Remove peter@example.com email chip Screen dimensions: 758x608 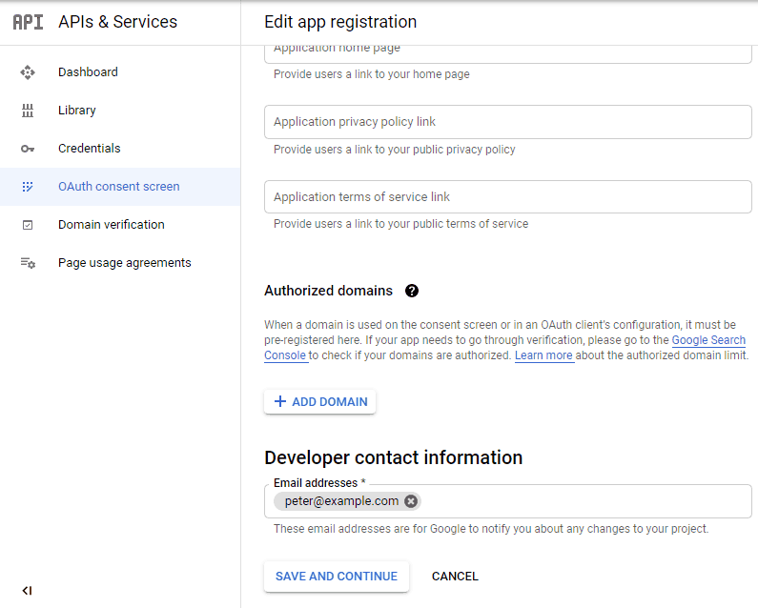411,501
